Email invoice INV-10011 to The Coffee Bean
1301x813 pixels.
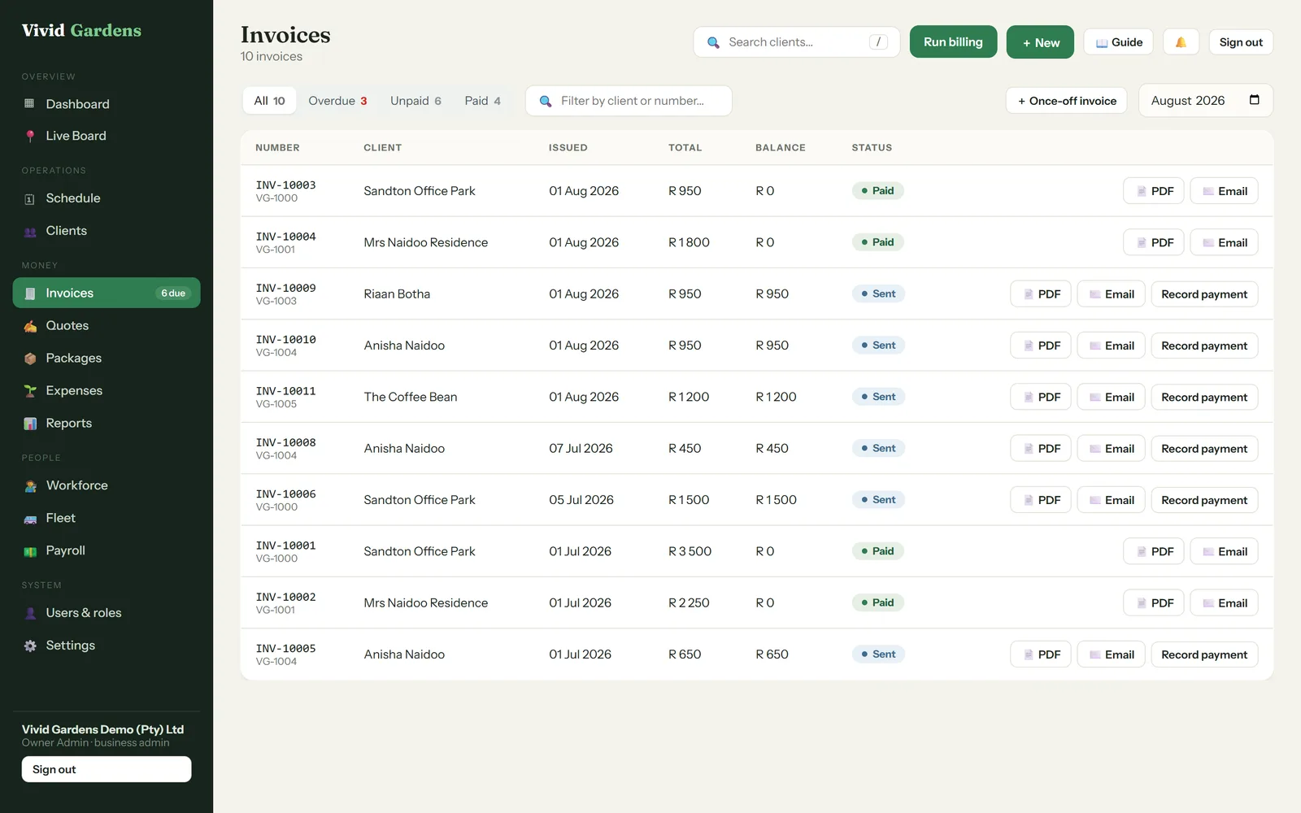point(1111,397)
